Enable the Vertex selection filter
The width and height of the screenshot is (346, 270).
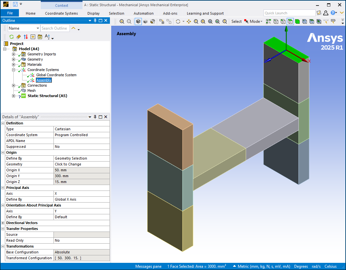276,21
